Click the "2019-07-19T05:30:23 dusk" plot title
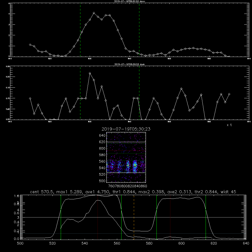Viewport: 252px width, 252px height. [130, 64]
